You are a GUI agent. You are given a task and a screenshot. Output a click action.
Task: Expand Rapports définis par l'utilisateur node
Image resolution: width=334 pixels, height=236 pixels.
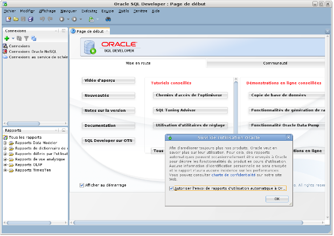(x=5, y=154)
